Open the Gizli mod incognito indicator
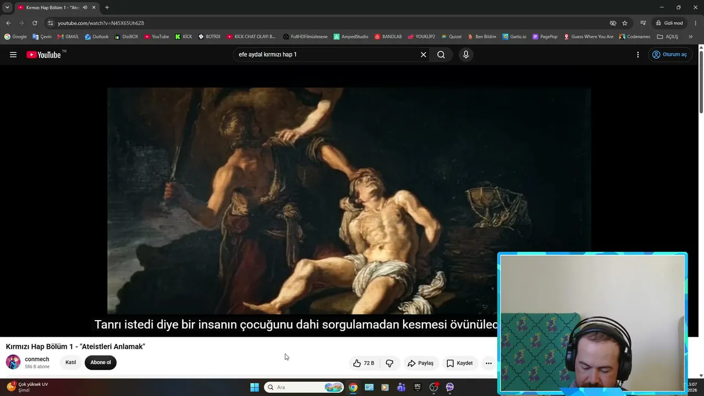 click(669, 23)
